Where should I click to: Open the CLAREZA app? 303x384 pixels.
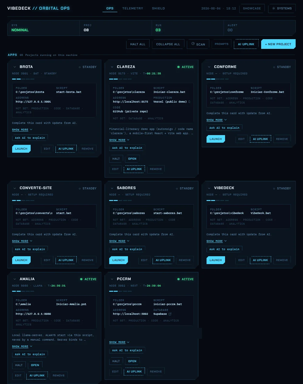(x=132, y=159)
